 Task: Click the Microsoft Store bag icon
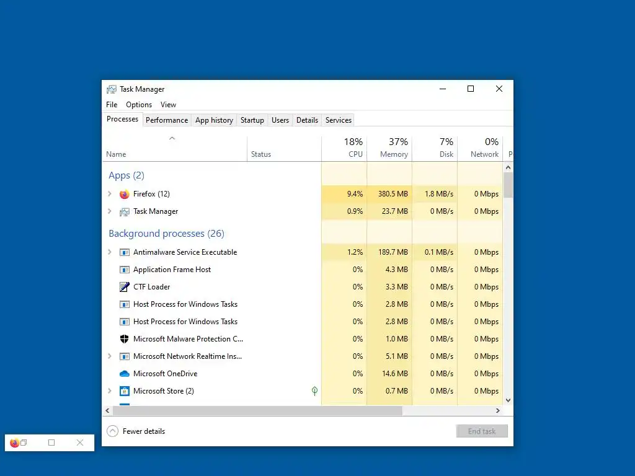point(124,391)
